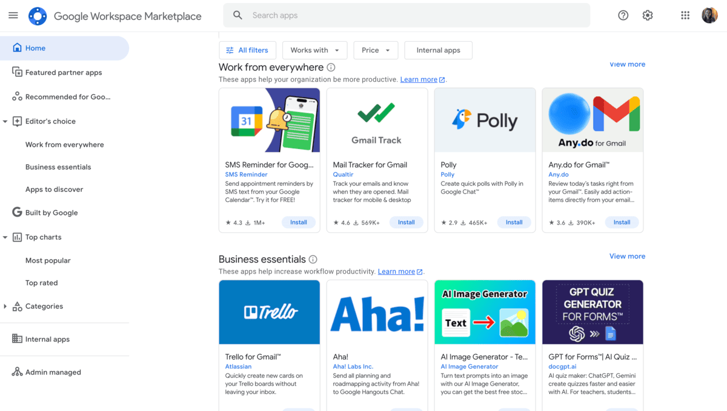Open the Works with dropdown
This screenshot has height=411, width=727.
(x=314, y=50)
